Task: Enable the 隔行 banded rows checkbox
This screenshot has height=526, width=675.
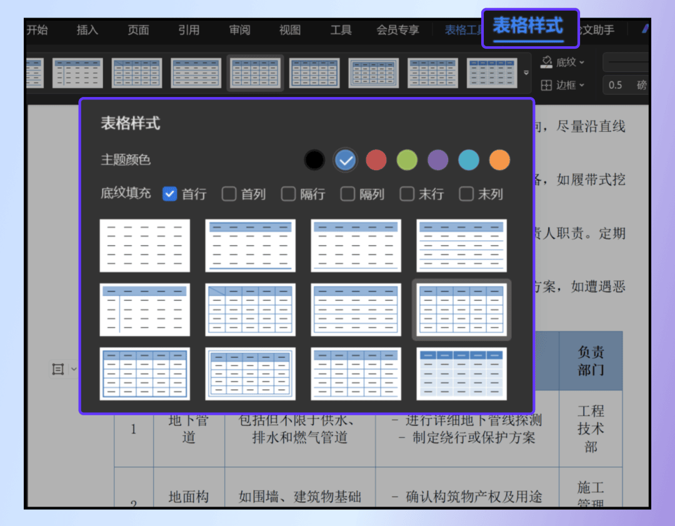Action: click(x=288, y=194)
